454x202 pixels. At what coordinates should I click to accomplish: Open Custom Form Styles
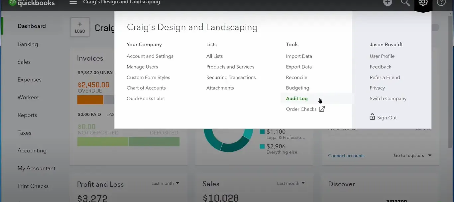[x=148, y=78]
